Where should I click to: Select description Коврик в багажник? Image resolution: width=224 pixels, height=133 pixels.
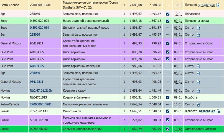point(77,97)
